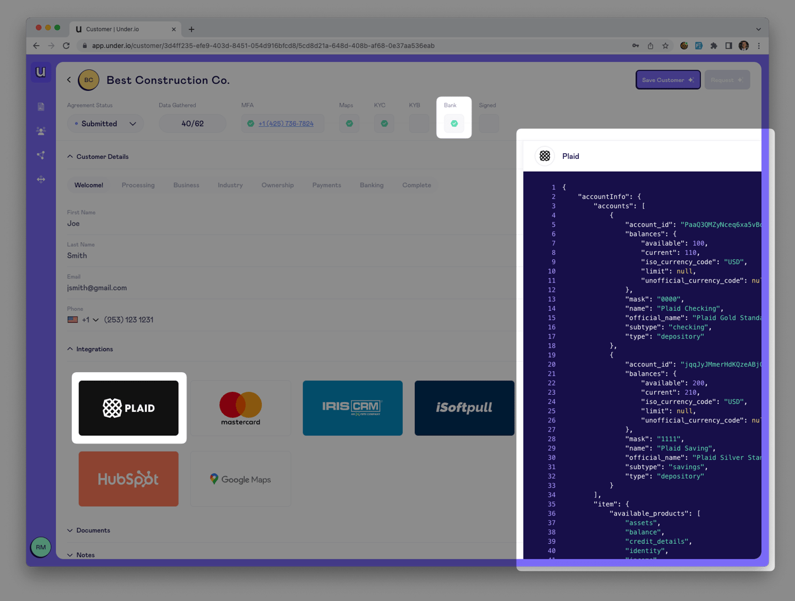Click the connected nodes icon in the sidebar
The height and width of the screenshot is (601, 795).
(41, 155)
